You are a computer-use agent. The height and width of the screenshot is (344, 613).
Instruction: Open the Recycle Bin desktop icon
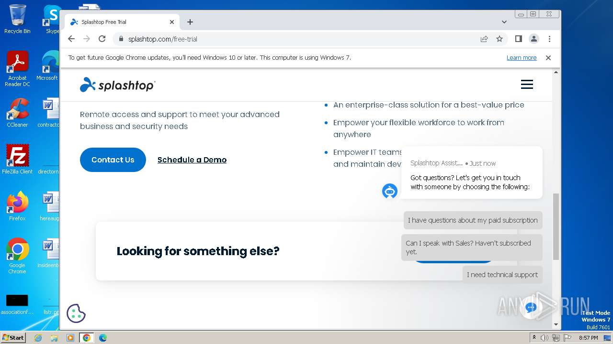17,19
